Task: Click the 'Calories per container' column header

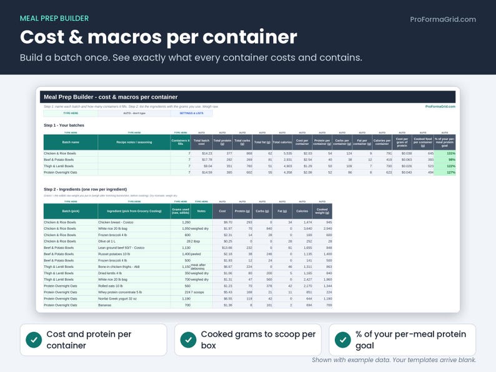Action: tap(382, 142)
